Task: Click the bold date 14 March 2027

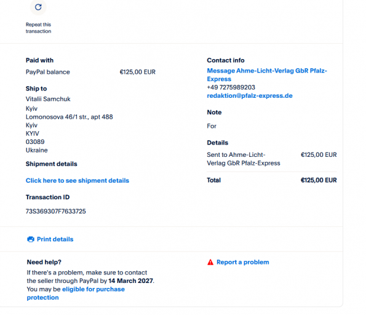Action: 130,281
